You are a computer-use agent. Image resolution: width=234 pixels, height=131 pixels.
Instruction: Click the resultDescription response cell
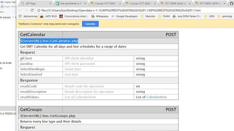[x=40, y=92]
